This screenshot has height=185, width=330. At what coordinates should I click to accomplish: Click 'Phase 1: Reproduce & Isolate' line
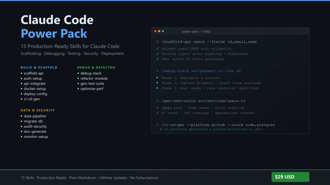pos(190,78)
